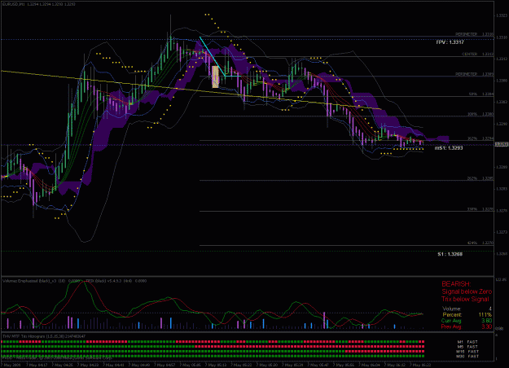Select the S1 : 1.3268 support label

click(x=450, y=254)
